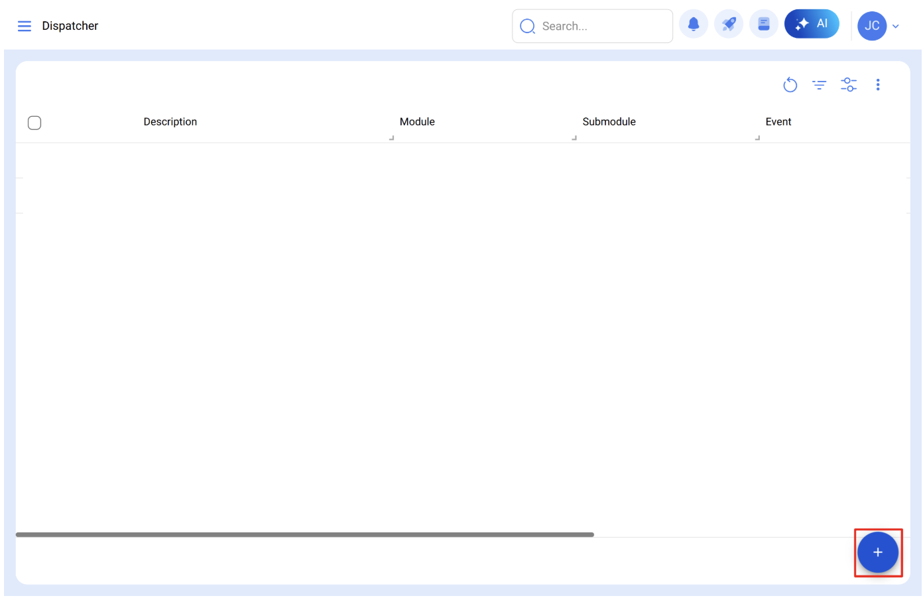
Task: Click the search magnifier icon
Action: click(527, 26)
